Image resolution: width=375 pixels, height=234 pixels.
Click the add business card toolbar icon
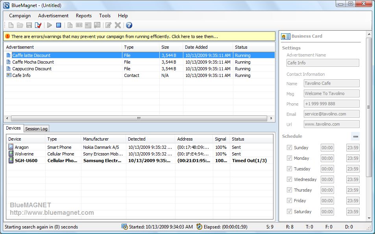[x=79, y=26]
